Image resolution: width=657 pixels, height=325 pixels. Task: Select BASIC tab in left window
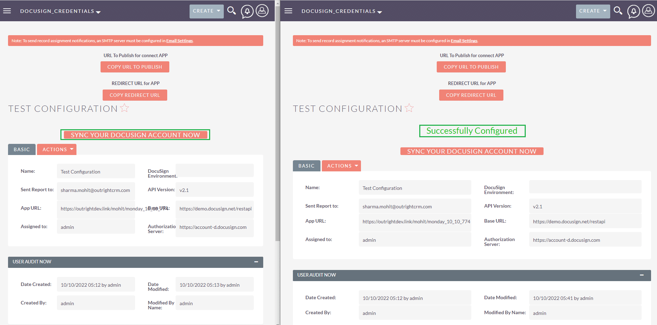coord(22,149)
